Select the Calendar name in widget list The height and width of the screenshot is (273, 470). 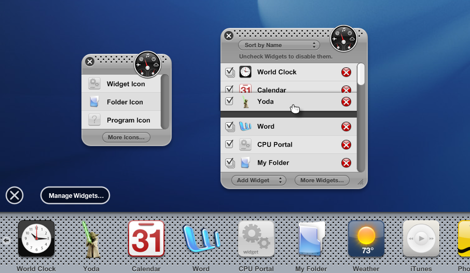click(x=271, y=90)
